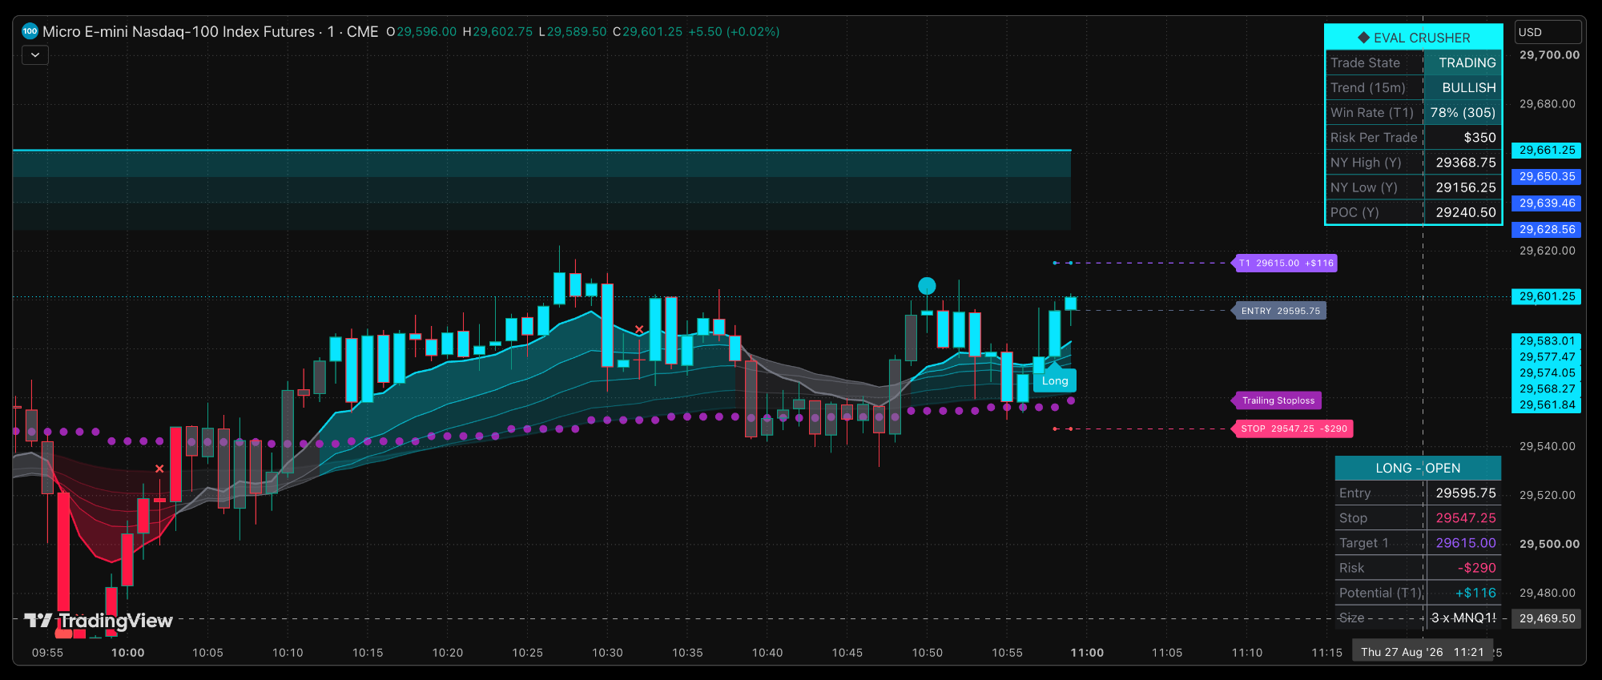
Task: Click the Entry 29595.75 value in position panel
Action: click(1465, 493)
